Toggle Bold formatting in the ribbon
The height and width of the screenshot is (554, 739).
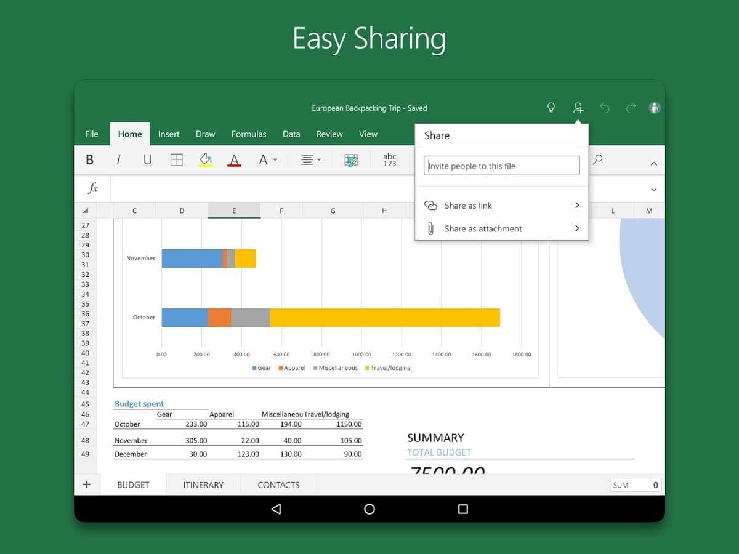(x=90, y=160)
